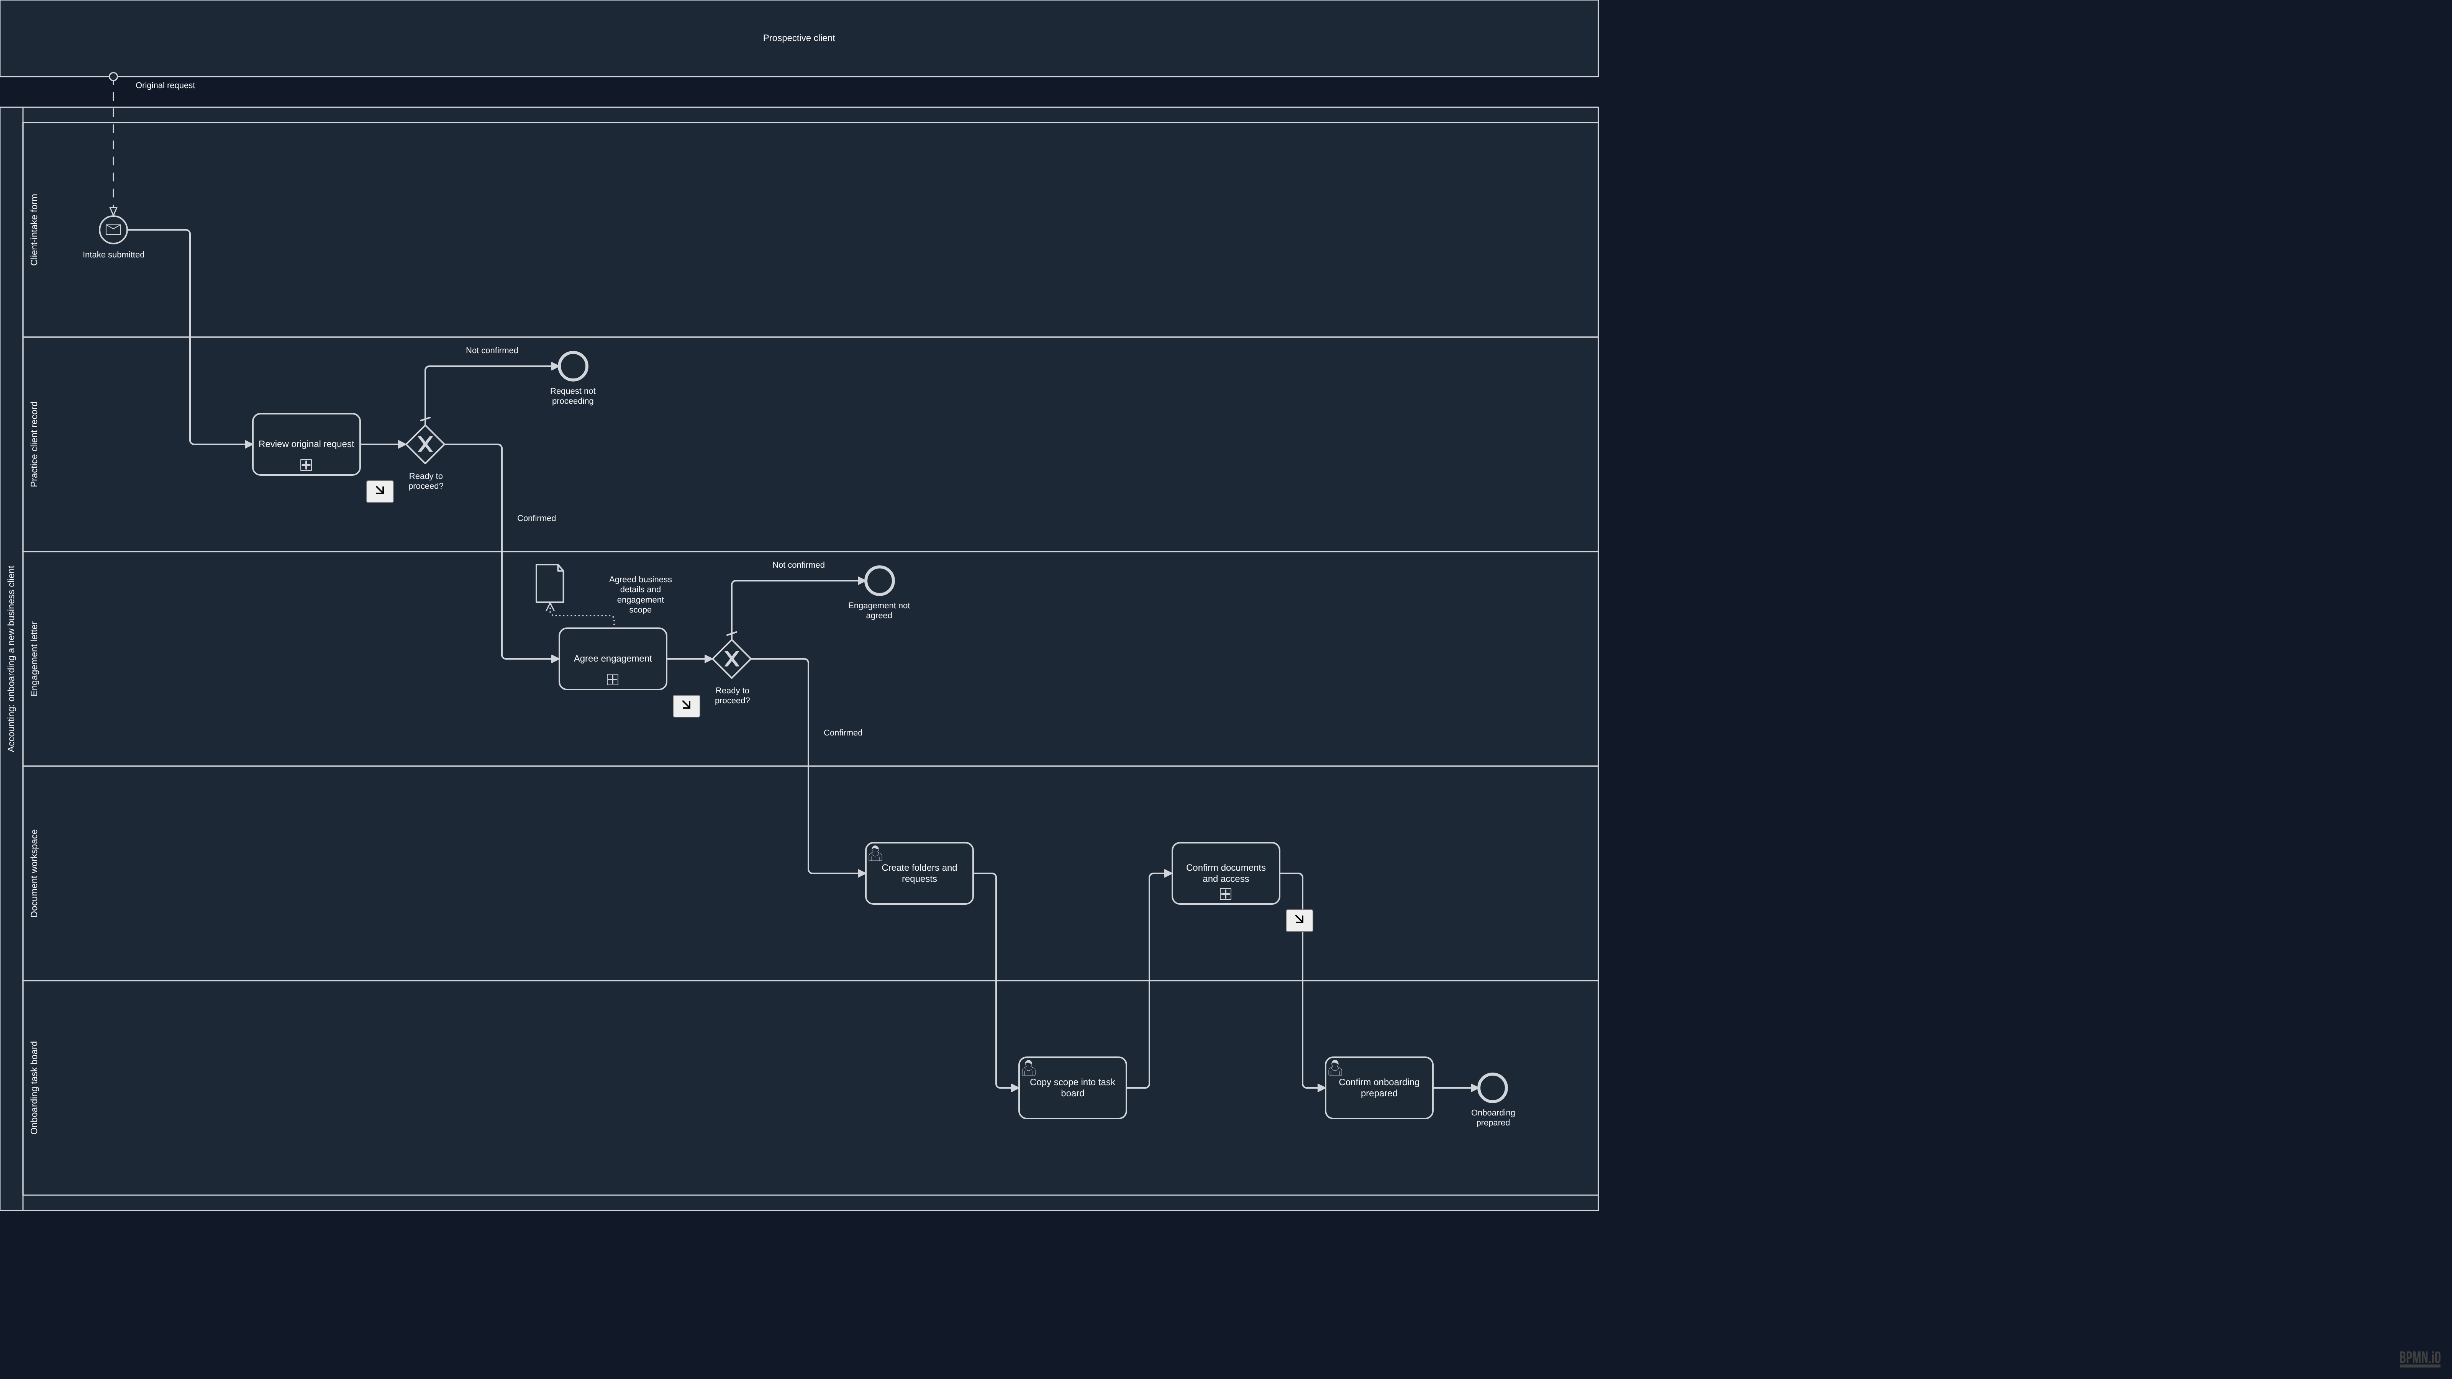Select the Create folders and requests task

(919, 874)
